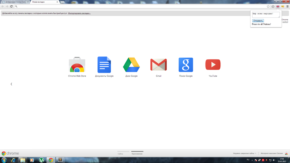Click the network tray icon

(270, 160)
